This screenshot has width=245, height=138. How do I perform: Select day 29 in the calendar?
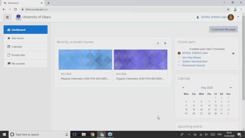point(216,113)
